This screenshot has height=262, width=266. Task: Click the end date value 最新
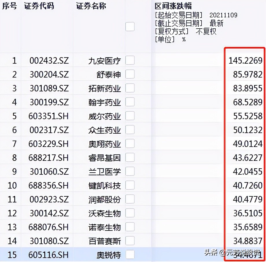point(217,23)
